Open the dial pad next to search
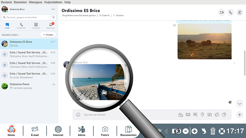 click(x=53, y=17)
